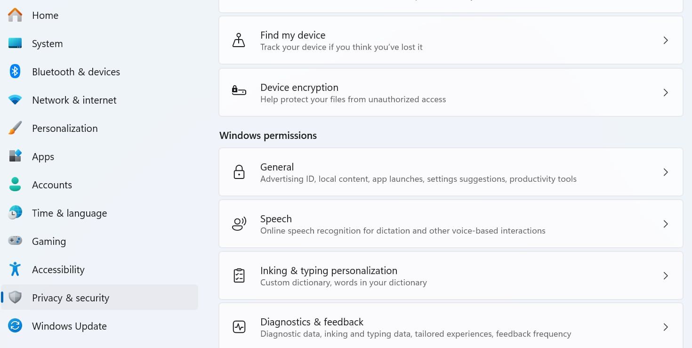Select the Gaming Xbox icon

[x=15, y=241]
